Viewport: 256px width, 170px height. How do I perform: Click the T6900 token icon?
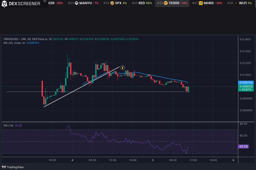[166, 3]
